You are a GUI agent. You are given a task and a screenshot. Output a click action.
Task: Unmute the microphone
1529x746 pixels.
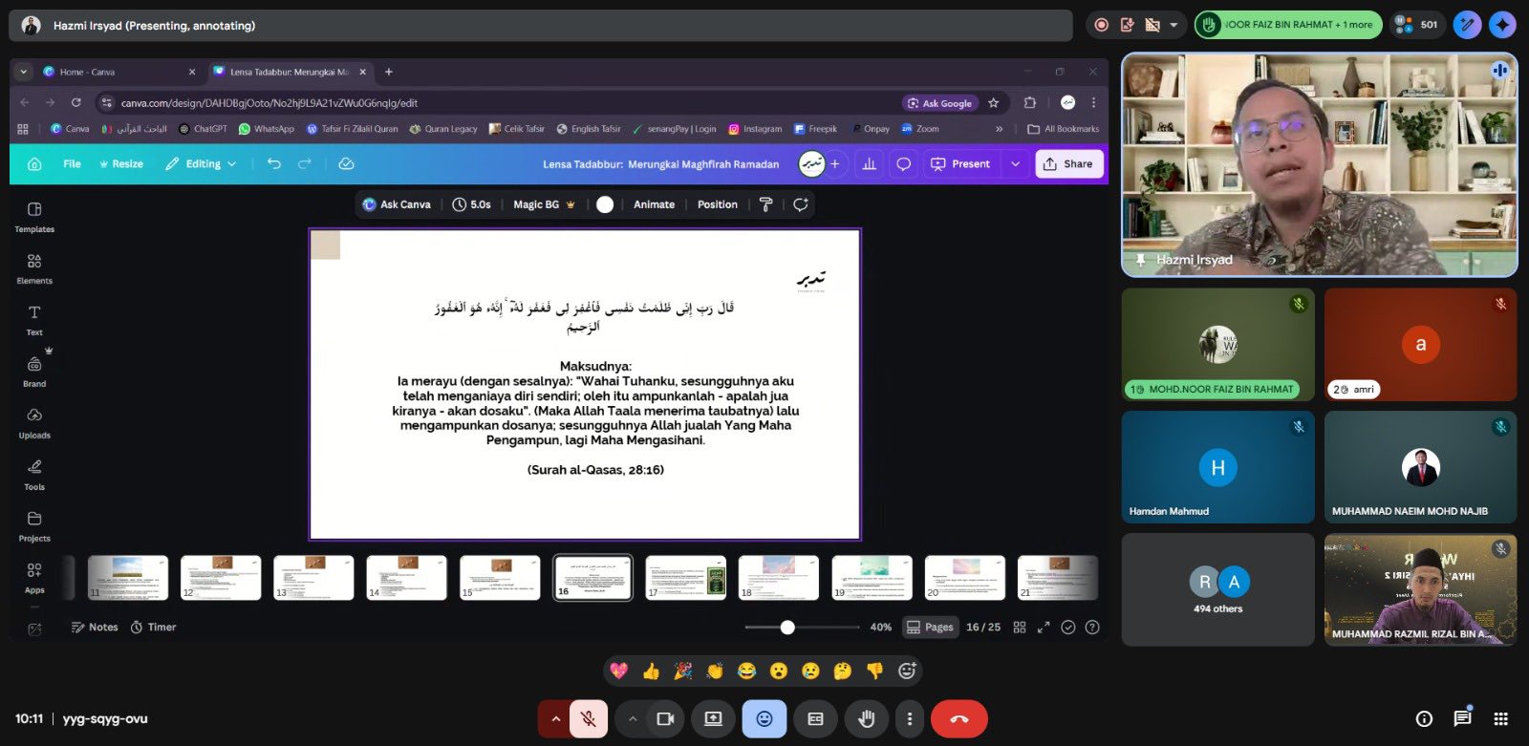click(589, 719)
